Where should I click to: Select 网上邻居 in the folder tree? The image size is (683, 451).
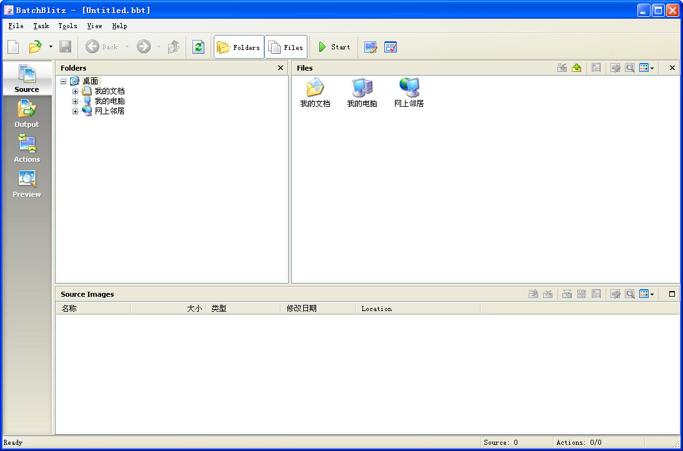[x=110, y=111]
